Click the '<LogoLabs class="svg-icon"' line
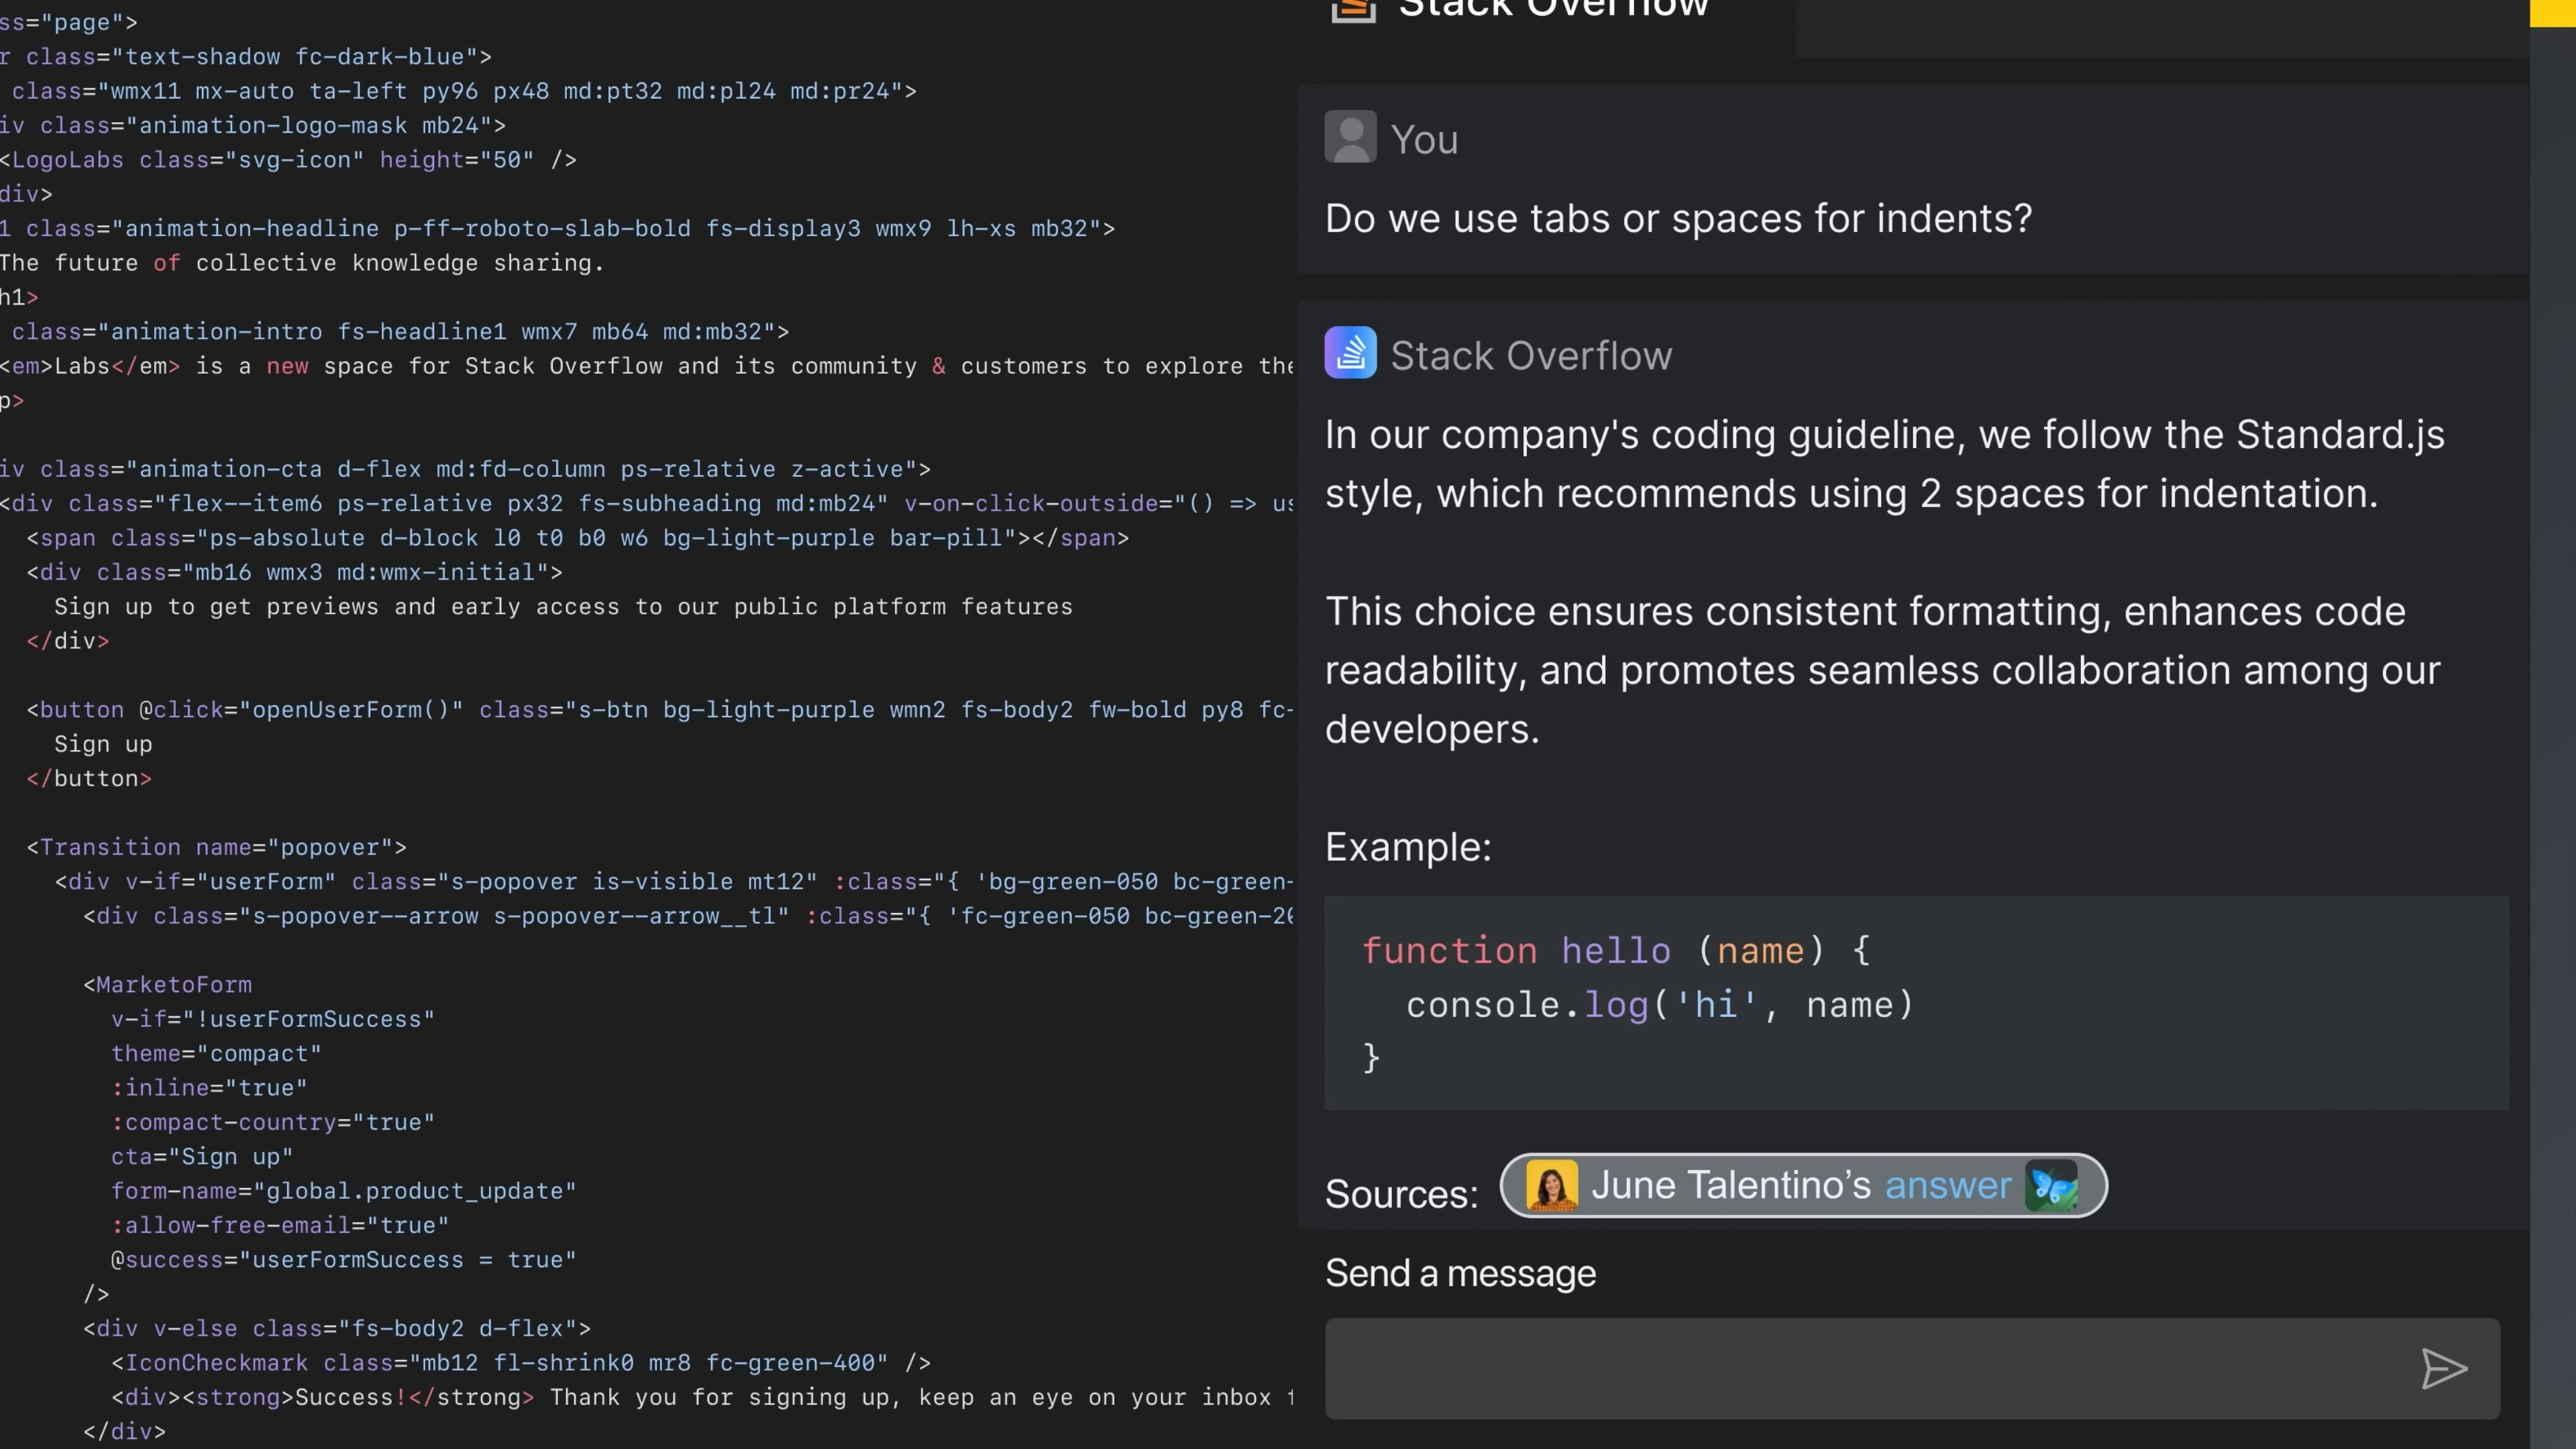Screen dimensions: 2576x1449 click(x=288, y=159)
